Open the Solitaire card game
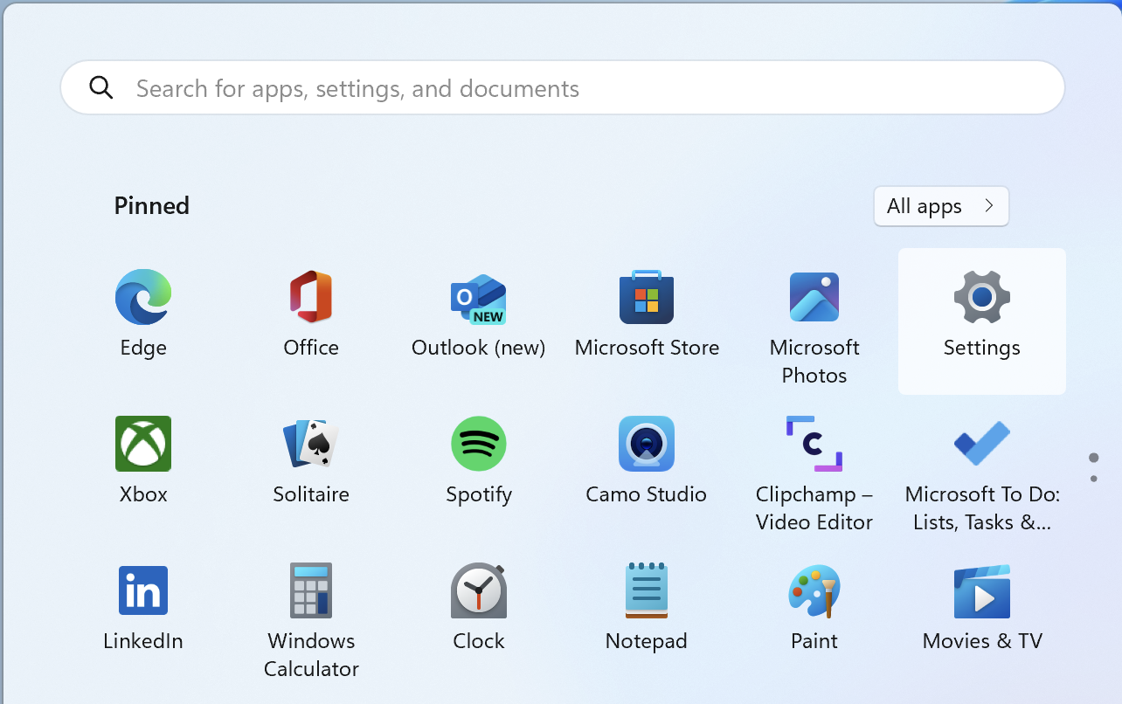Screen dimensions: 1122x704 point(311,459)
